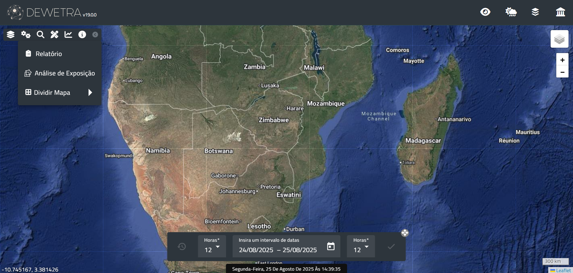Viewport: 573px width, 273px height.
Task: Zoom out the map with minus button
Action: click(562, 72)
